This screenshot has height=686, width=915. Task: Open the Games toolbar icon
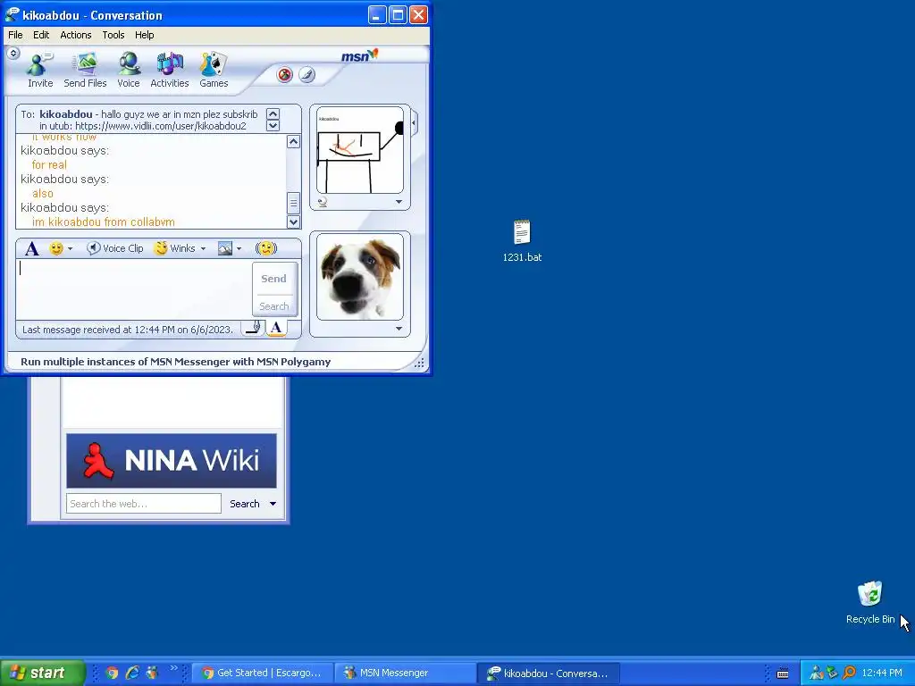[214, 70]
